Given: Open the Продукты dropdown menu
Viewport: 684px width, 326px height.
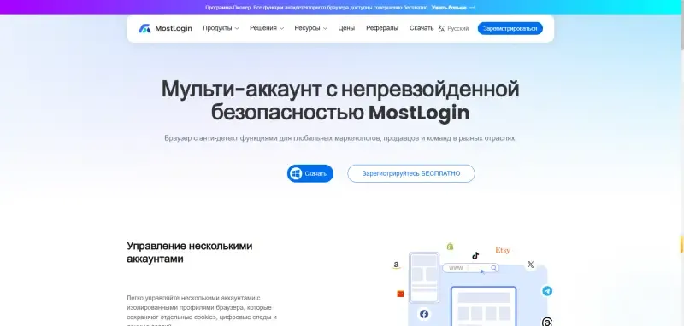Looking at the screenshot, I should [221, 28].
